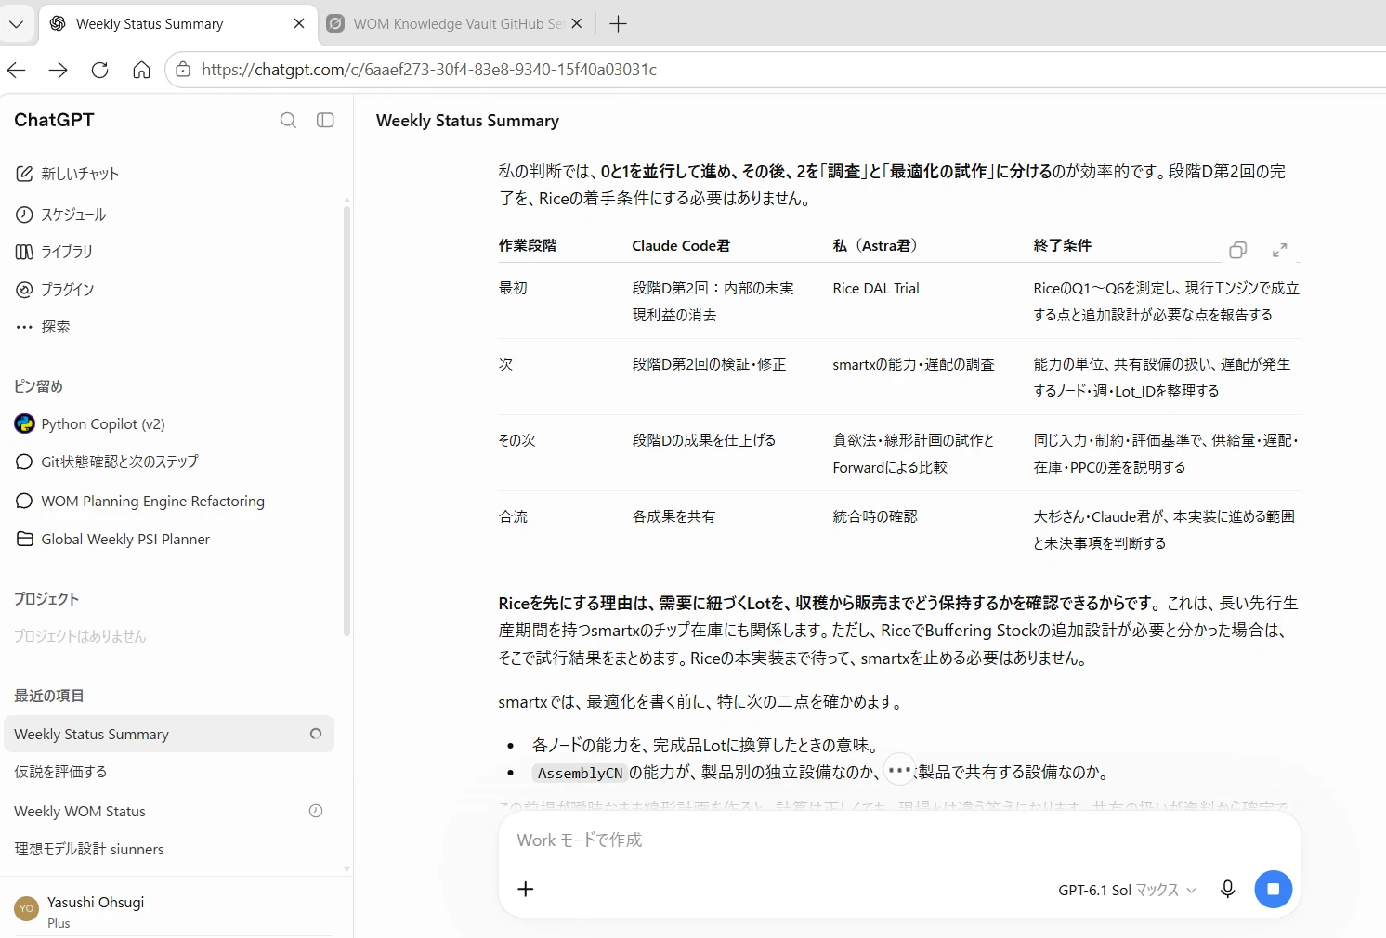Screen dimensions: 1386x938
Task: Open スケジュール in sidebar
Action: tap(61, 215)
